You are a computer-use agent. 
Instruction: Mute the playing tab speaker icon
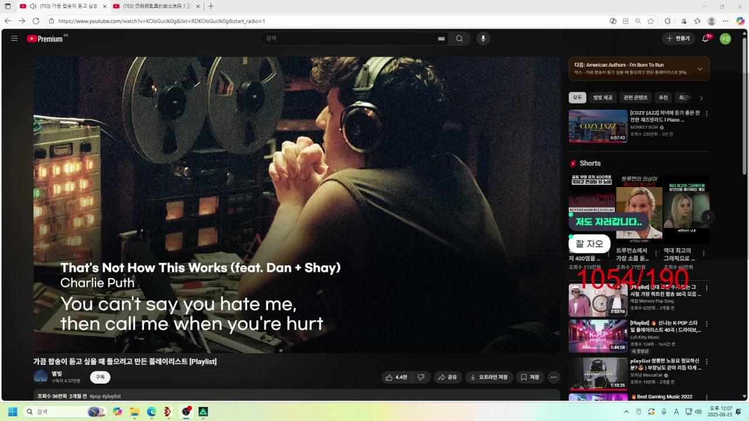click(33, 6)
